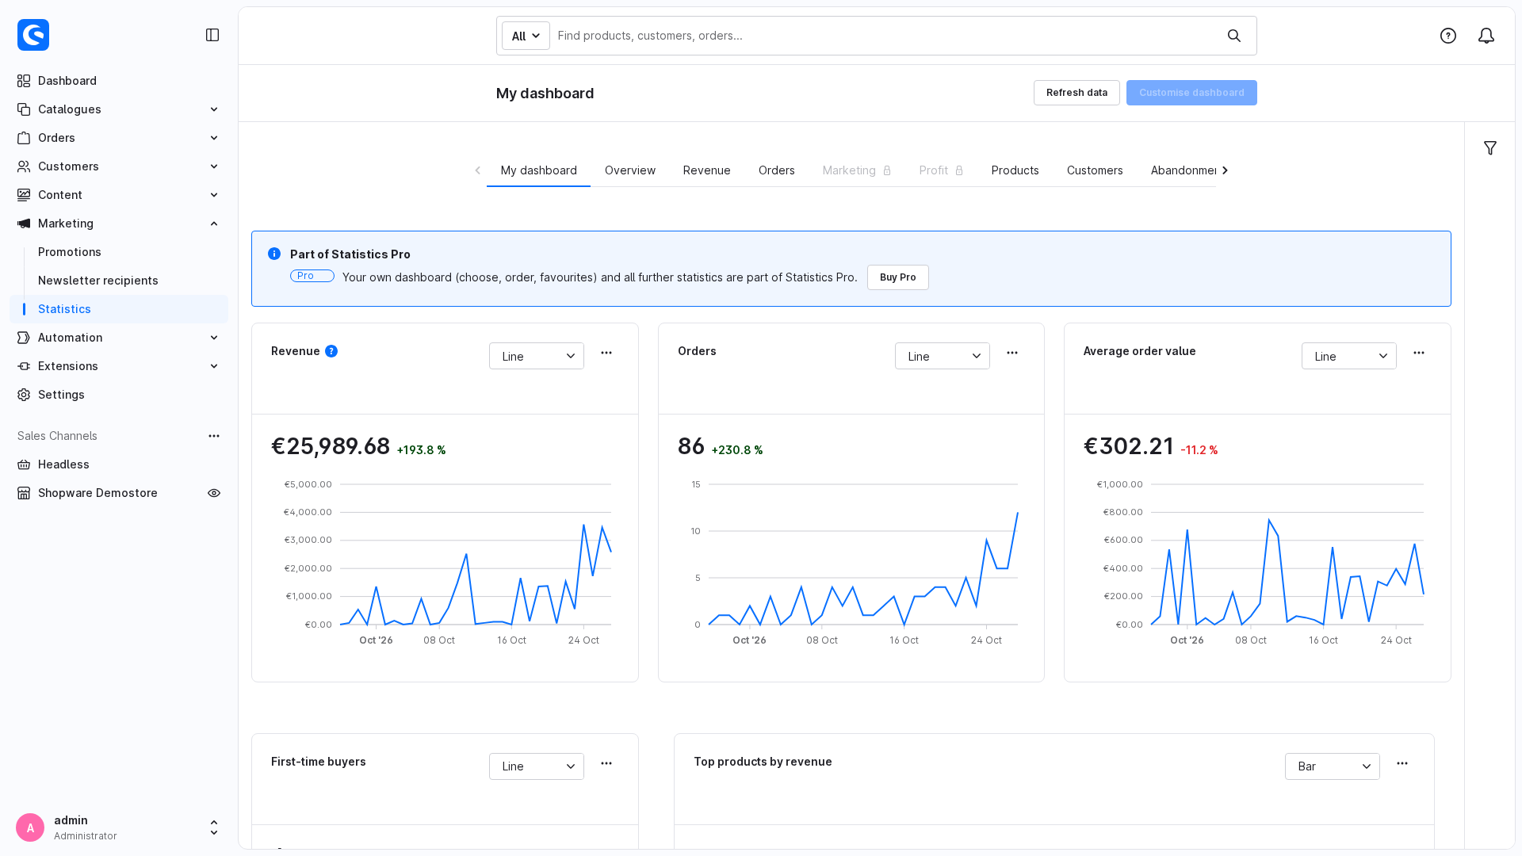Open the Orders chart type dropdown
The height and width of the screenshot is (856, 1522).
tap(943, 356)
